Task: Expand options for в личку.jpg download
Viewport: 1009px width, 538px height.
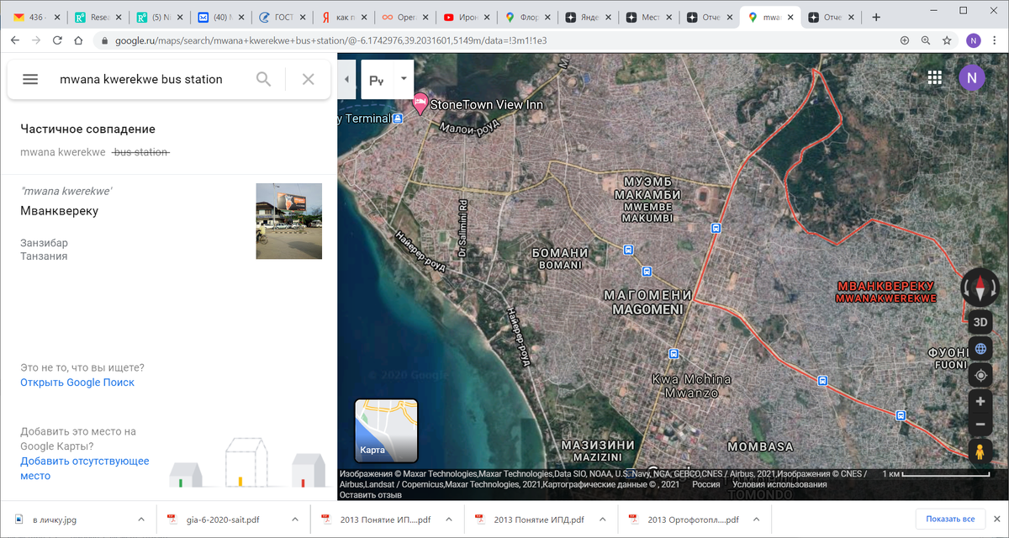Action: point(141,520)
